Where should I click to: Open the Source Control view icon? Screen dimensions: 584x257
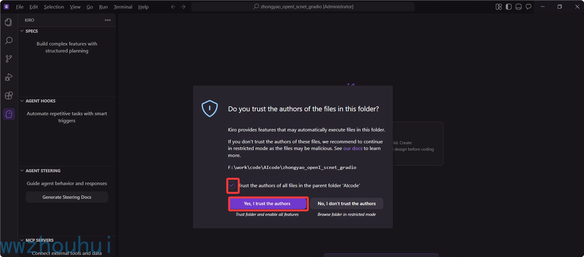click(x=8, y=59)
